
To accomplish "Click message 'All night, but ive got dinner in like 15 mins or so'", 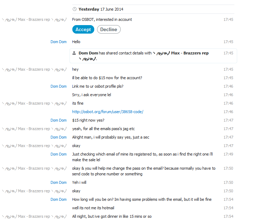I will (x=112, y=216).
